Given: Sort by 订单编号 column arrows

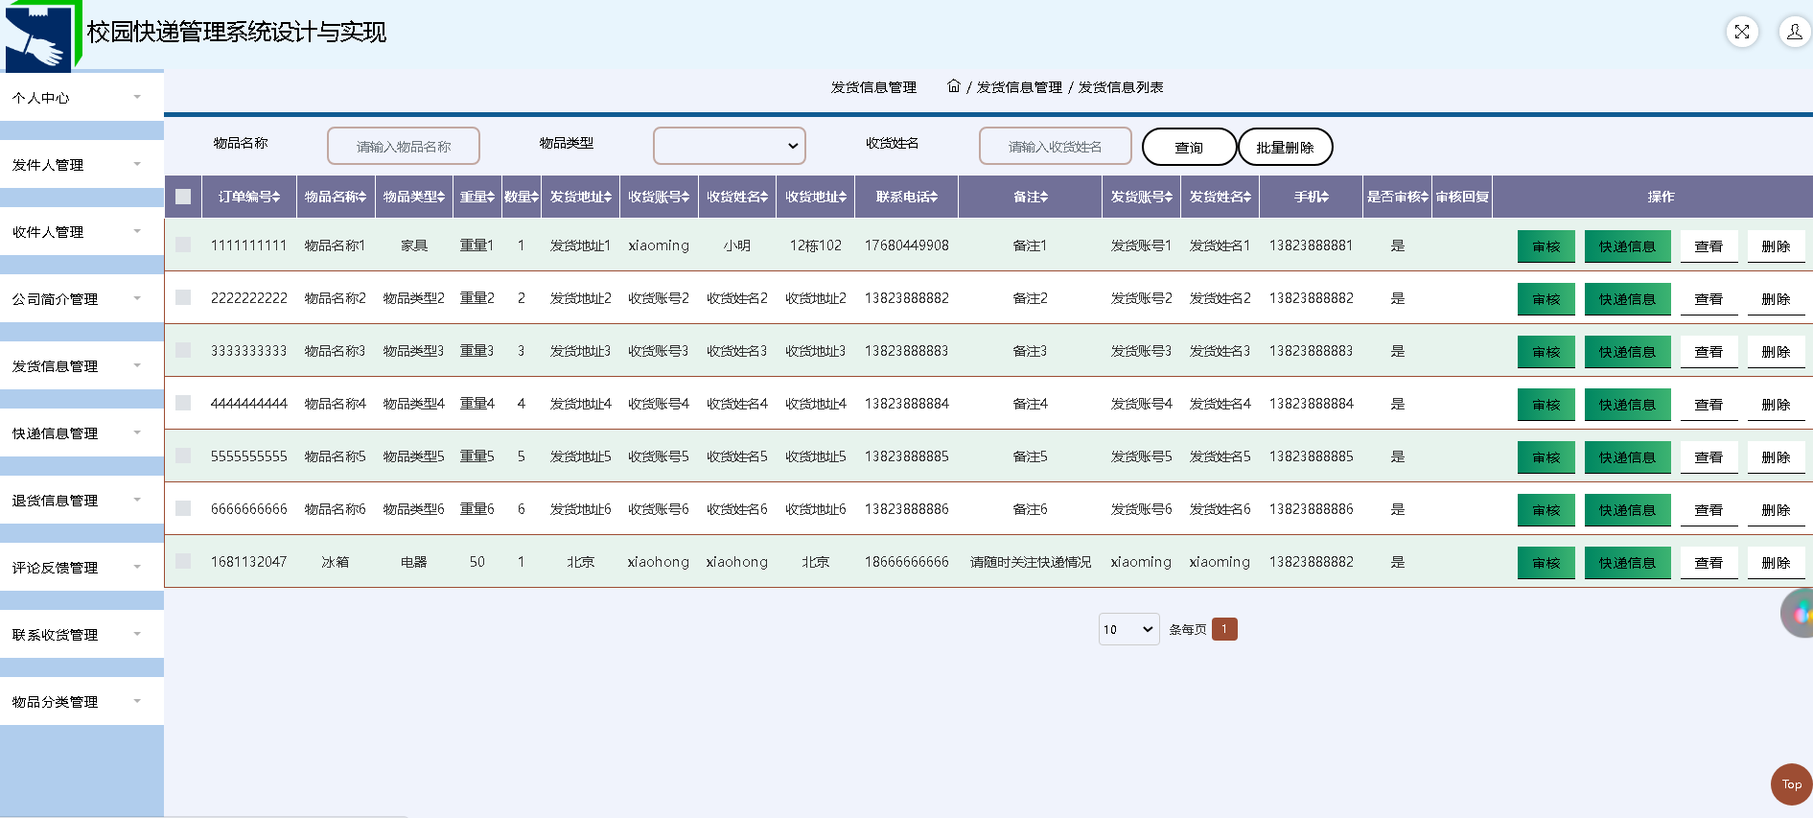Looking at the screenshot, I should click(x=276, y=197).
